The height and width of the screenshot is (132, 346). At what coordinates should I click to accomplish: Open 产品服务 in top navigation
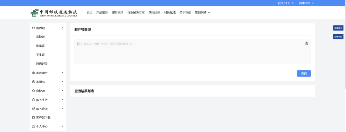click(102, 12)
